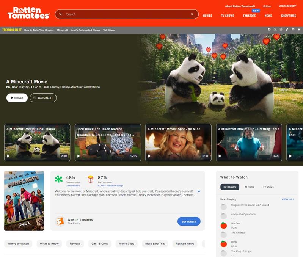Jump to the Reviews section

point(75,244)
